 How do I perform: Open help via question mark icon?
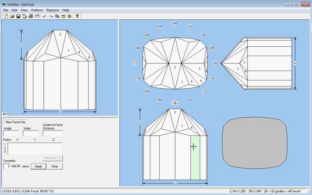(x=77, y=16)
